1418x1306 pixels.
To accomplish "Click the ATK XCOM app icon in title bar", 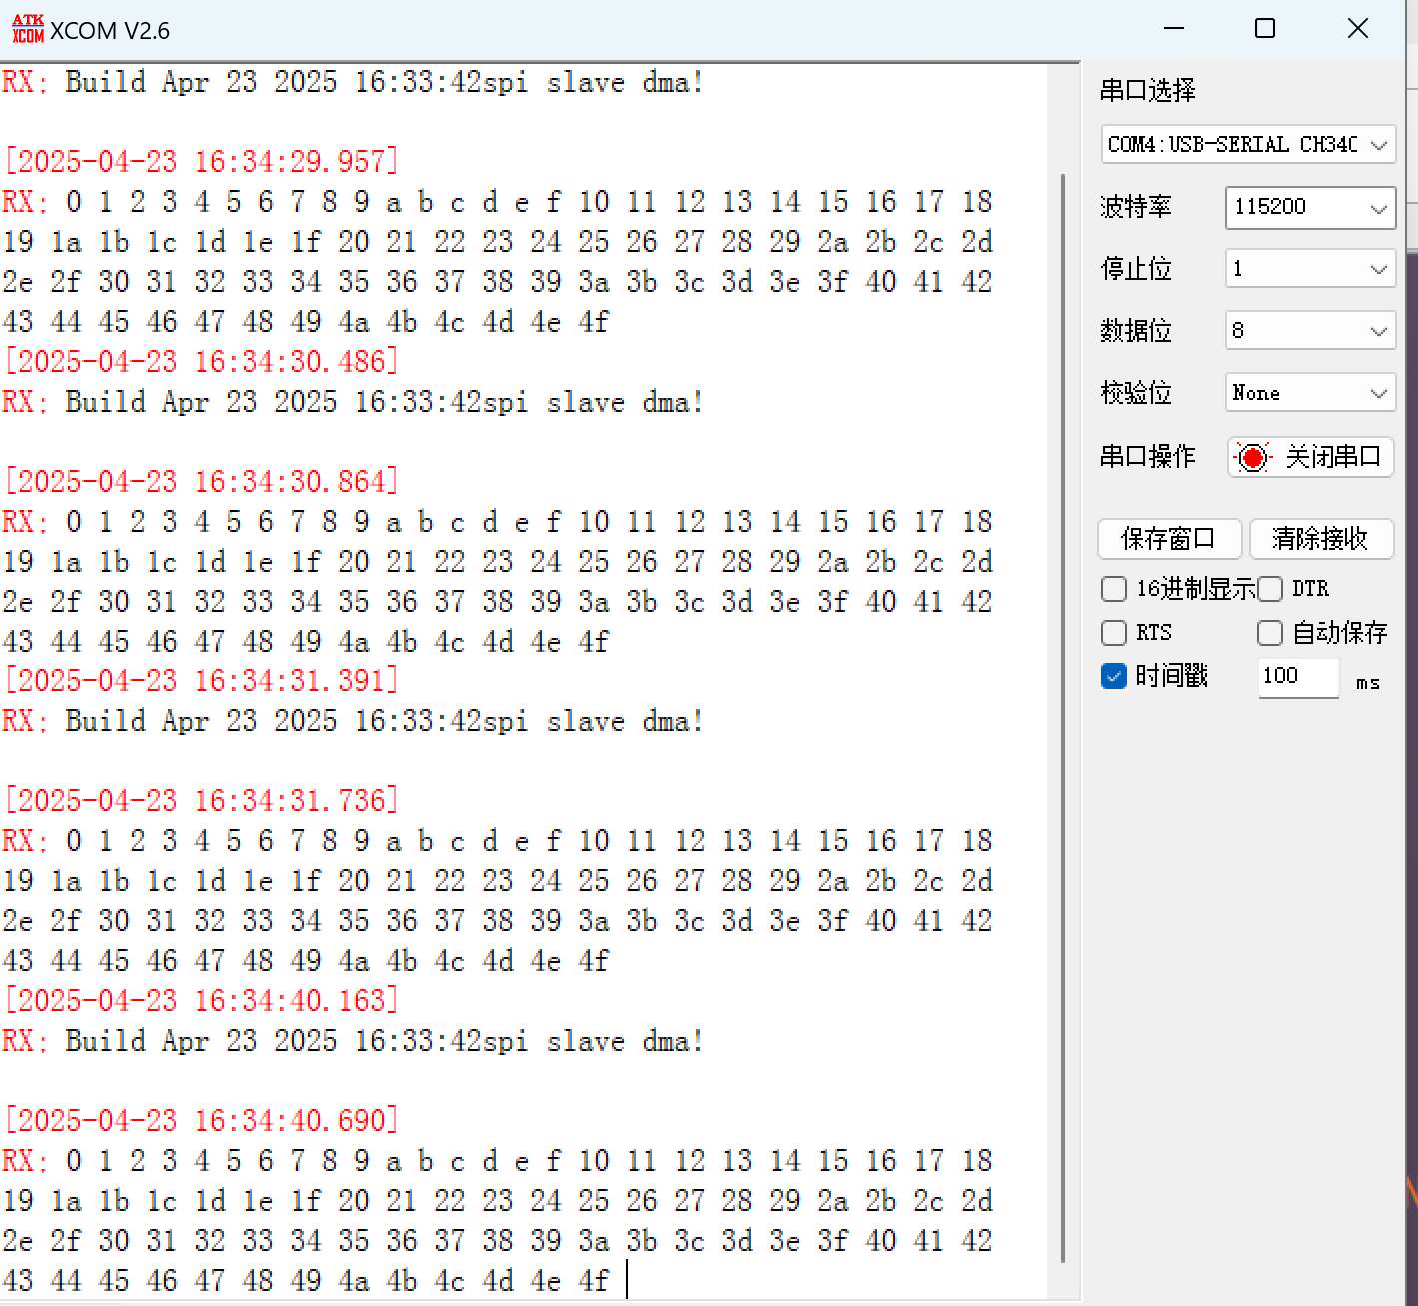I will pos(28,29).
